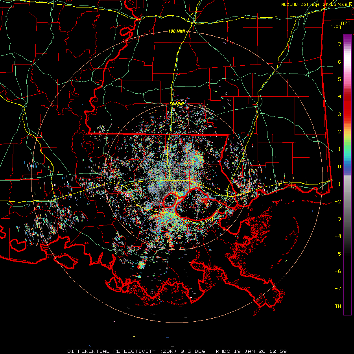Screen dimensions: 354x354
Task: Click the 6 value on the color scale
Action: pos(339,62)
